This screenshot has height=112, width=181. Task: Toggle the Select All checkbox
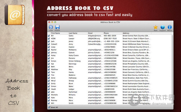pyautogui.click(x=49, y=107)
